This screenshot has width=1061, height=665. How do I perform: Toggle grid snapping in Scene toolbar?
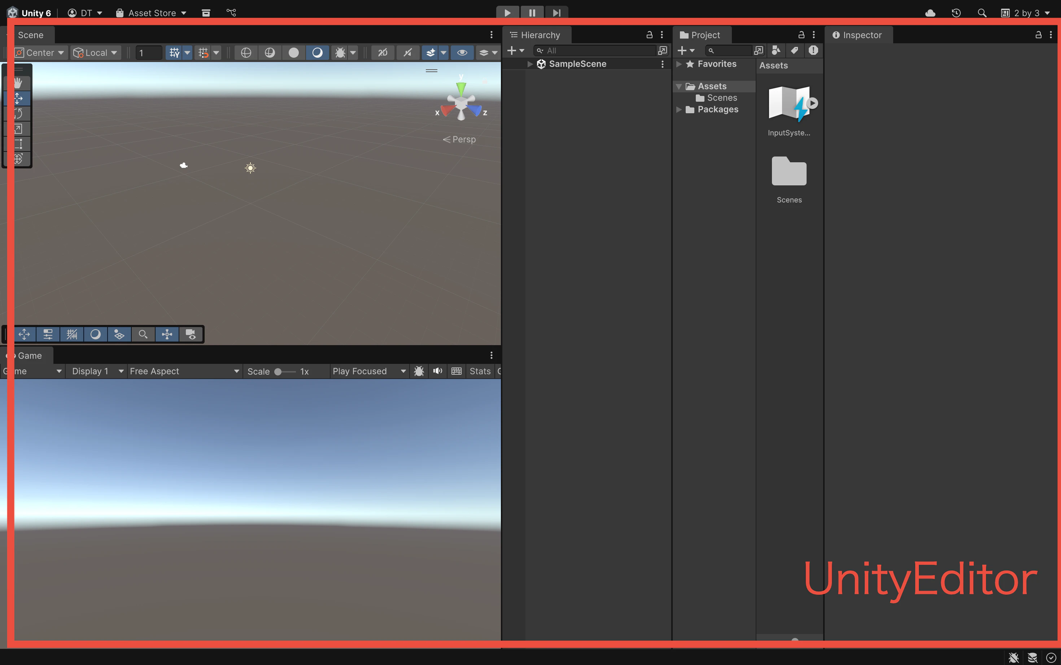click(174, 53)
